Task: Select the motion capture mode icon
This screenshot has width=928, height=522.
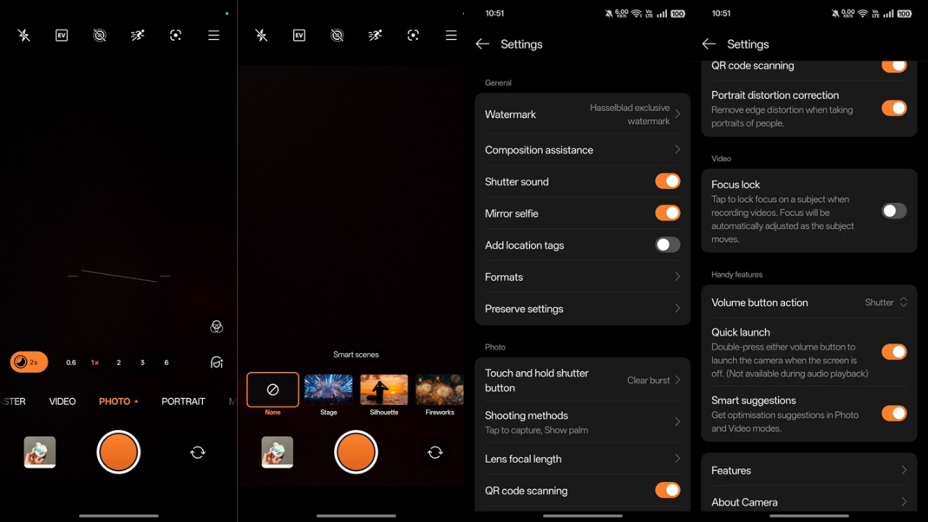Action: pyautogui.click(x=137, y=34)
